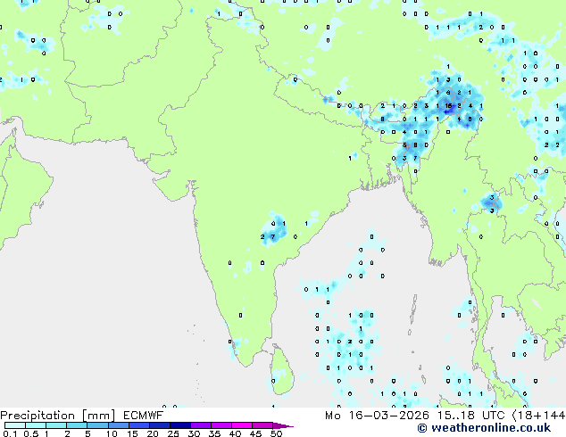
Task: Pick the 2–5 mm legend color swatch
Action: [x=77, y=425]
